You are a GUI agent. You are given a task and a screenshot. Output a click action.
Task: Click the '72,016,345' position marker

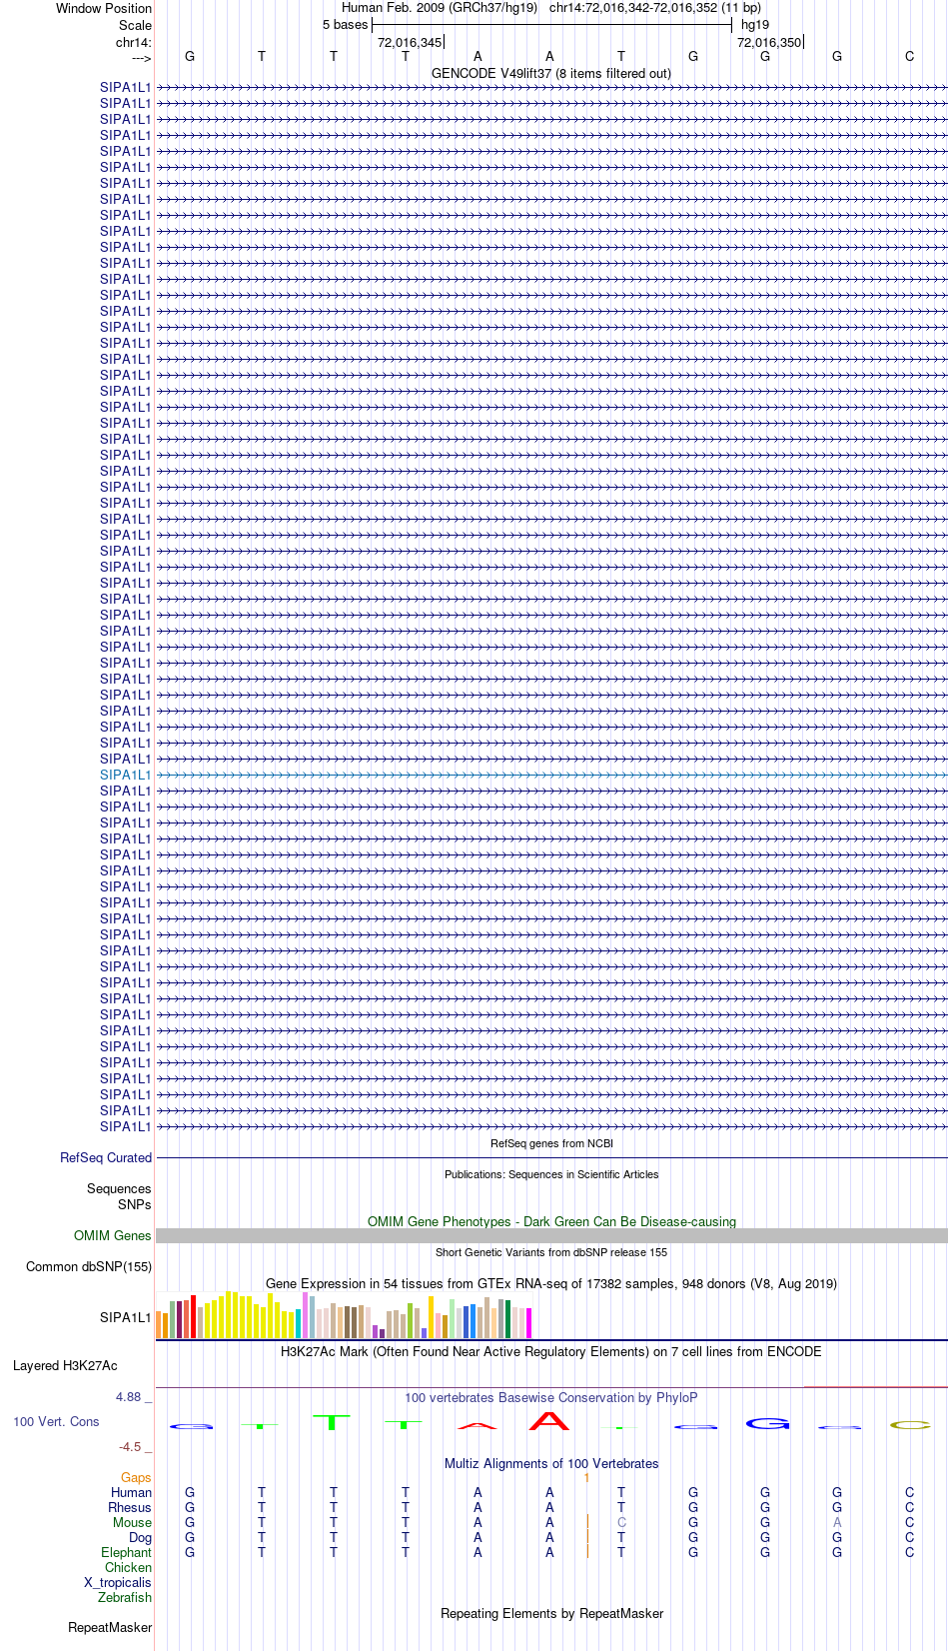410,42
